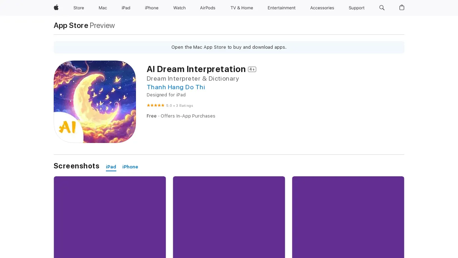
Task: Click the middle screenshot thumbnail
Action: [229, 217]
